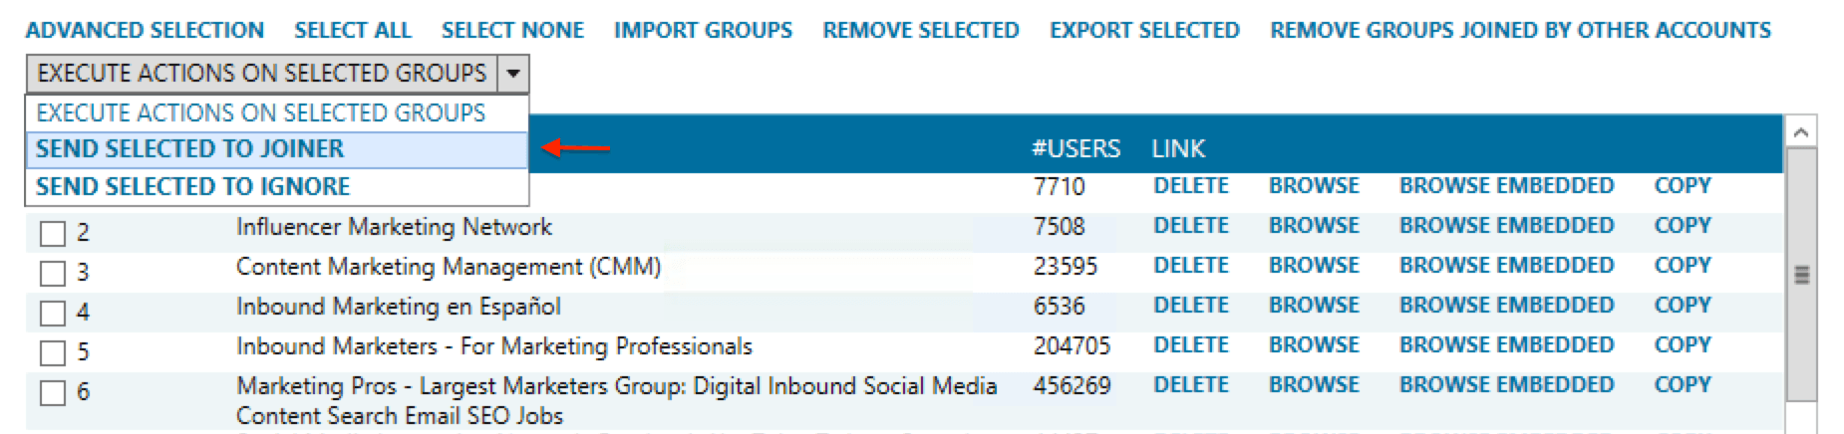Tick the checkbox for Content Marketing Management

click(x=53, y=274)
